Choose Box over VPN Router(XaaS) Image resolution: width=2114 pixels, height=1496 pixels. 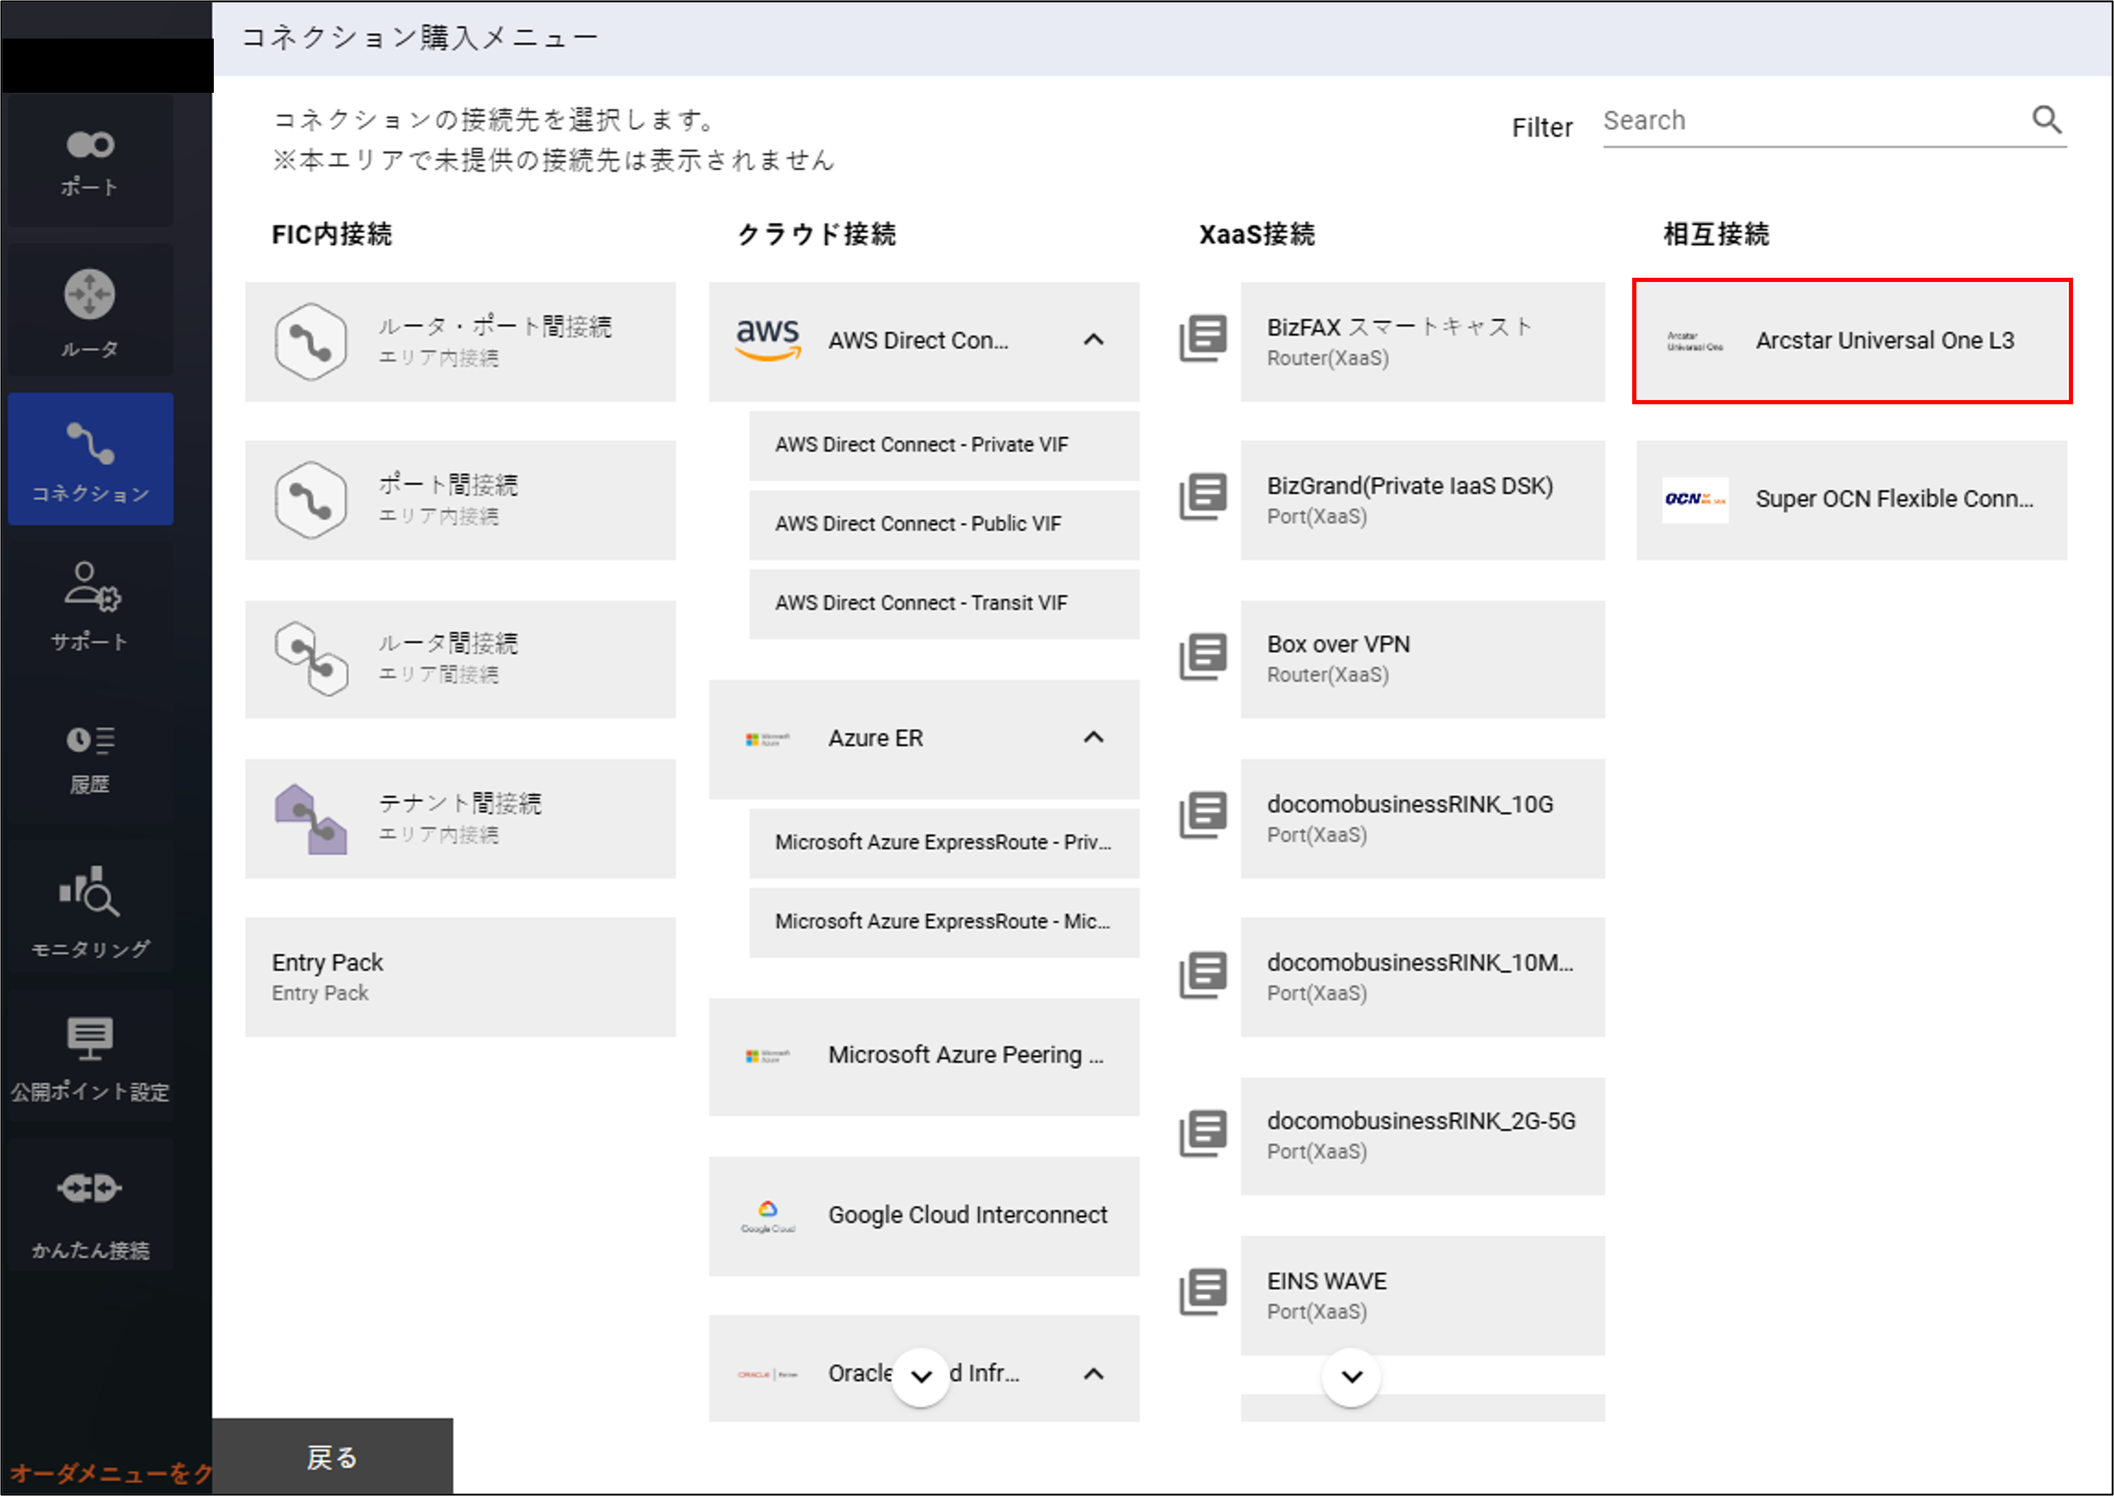tap(1423, 660)
